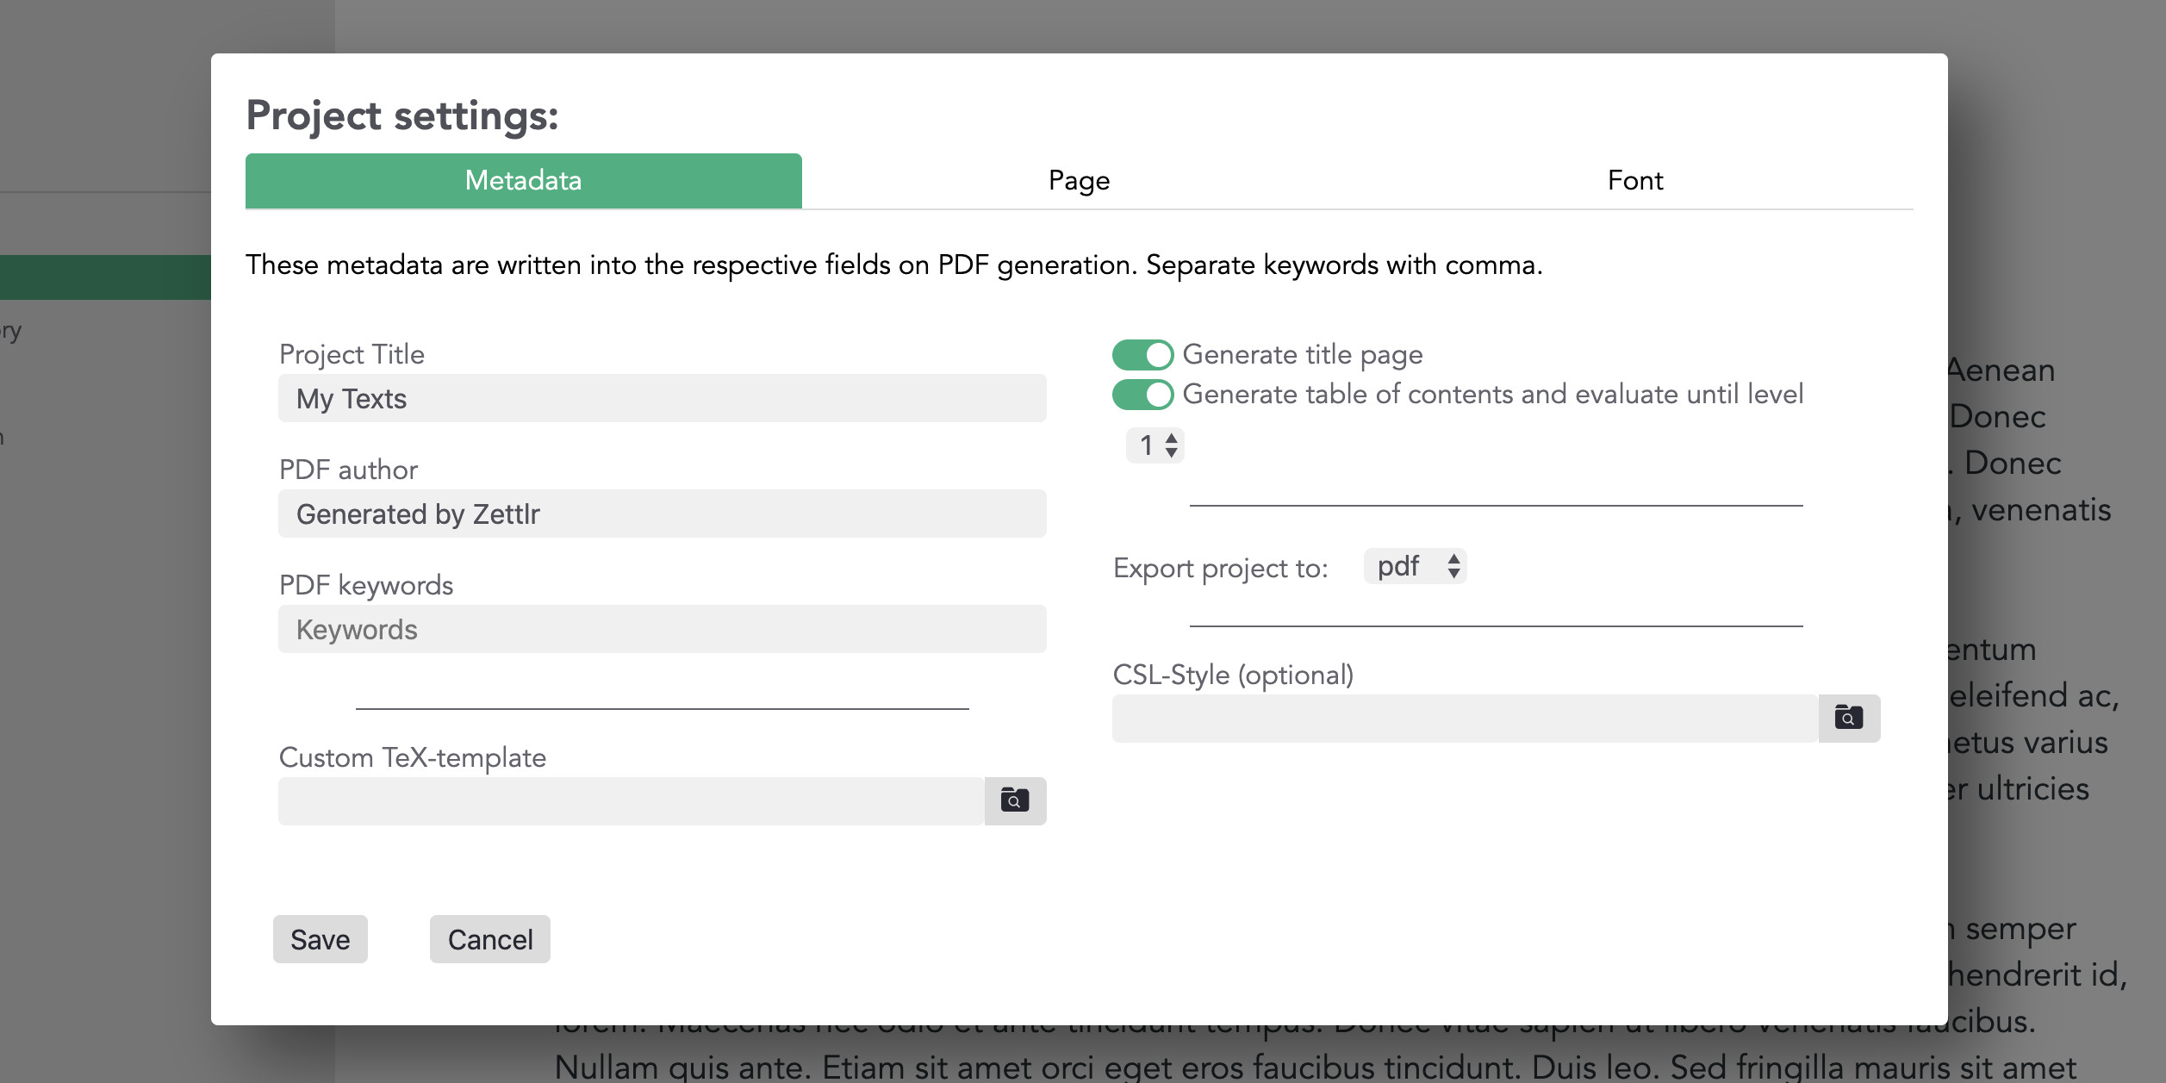Click the PDF author label

tap(348, 470)
